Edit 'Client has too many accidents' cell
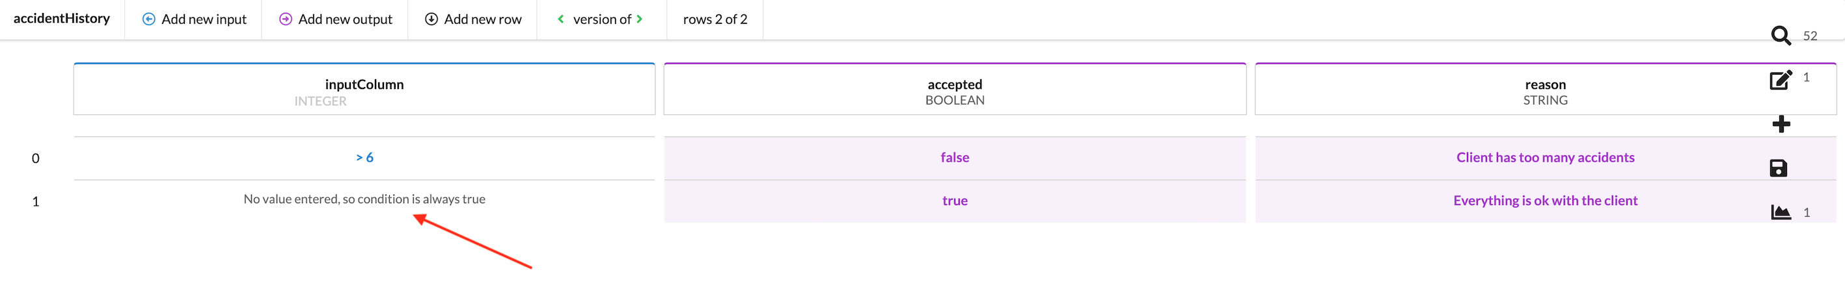This screenshot has width=1845, height=285. tap(1545, 158)
